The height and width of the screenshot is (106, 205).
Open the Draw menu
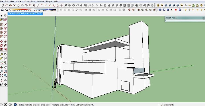pyautogui.click(x=27, y=1)
